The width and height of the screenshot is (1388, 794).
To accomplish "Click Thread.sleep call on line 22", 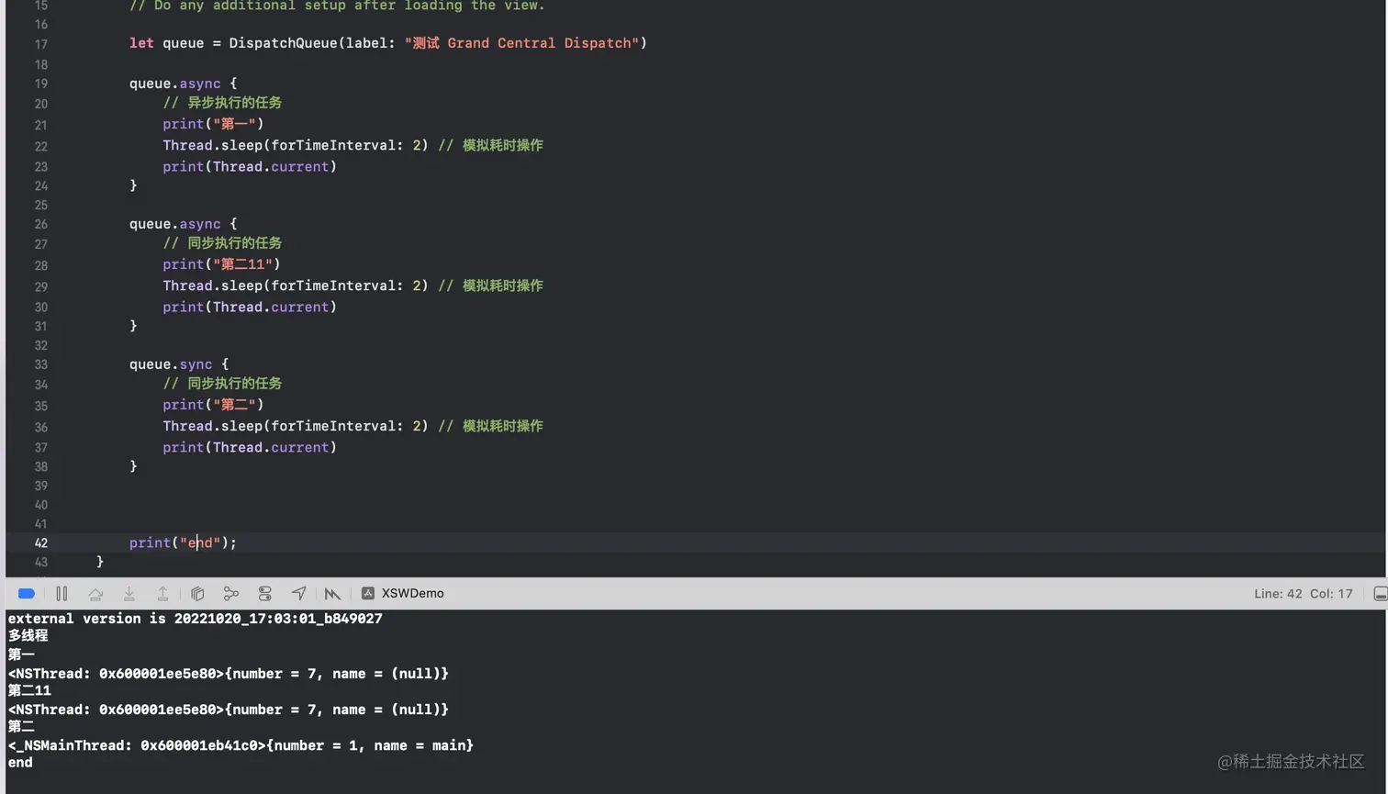I will pos(296,145).
